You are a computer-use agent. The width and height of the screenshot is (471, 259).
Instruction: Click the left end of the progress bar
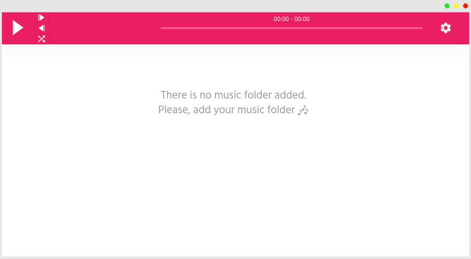[161, 28]
